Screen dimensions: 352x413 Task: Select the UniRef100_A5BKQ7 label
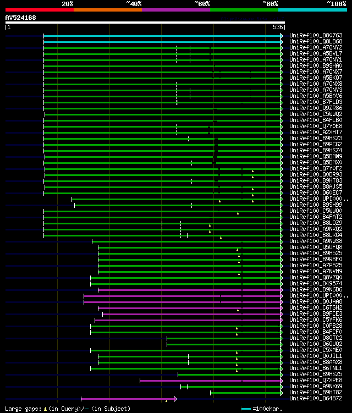click(316, 78)
